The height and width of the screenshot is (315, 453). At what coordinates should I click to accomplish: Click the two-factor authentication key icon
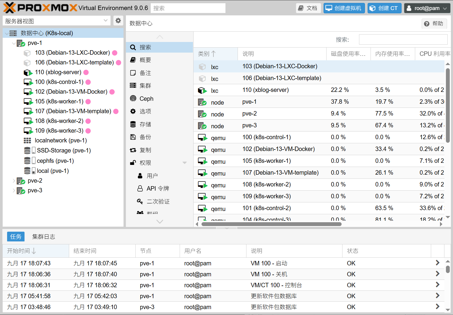point(140,202)
